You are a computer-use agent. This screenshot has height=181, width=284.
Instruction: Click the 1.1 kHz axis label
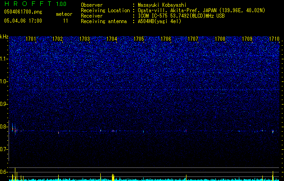tap(4, 59)
